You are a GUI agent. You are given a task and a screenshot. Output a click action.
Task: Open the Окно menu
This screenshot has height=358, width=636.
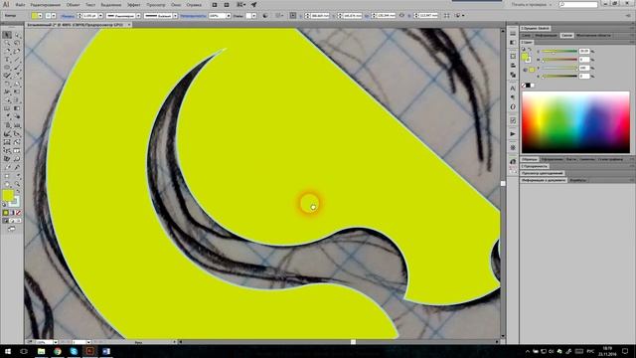tap(176, 5)
